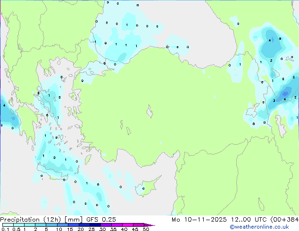Click the 30–35 mm legend color swatch

(106, 225)
